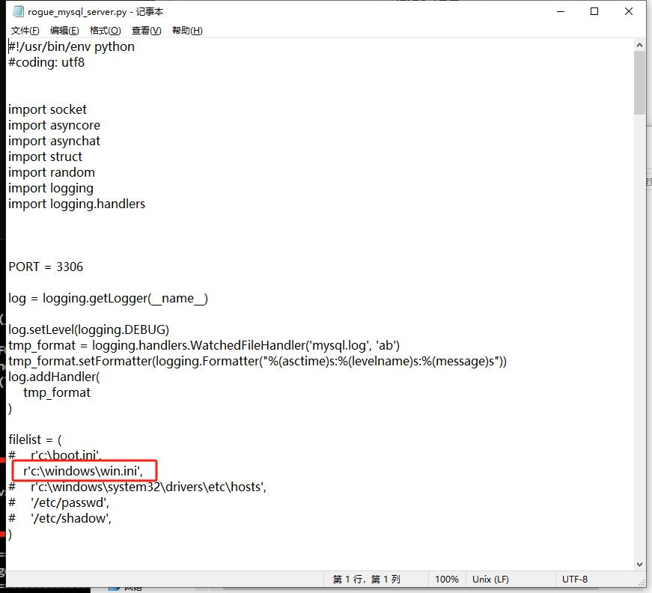Click the 'import struct' line
The width and height of the screenshot is (652, 593).
point(46,156)
